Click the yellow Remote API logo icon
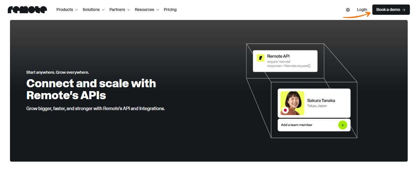 (261, 58)
